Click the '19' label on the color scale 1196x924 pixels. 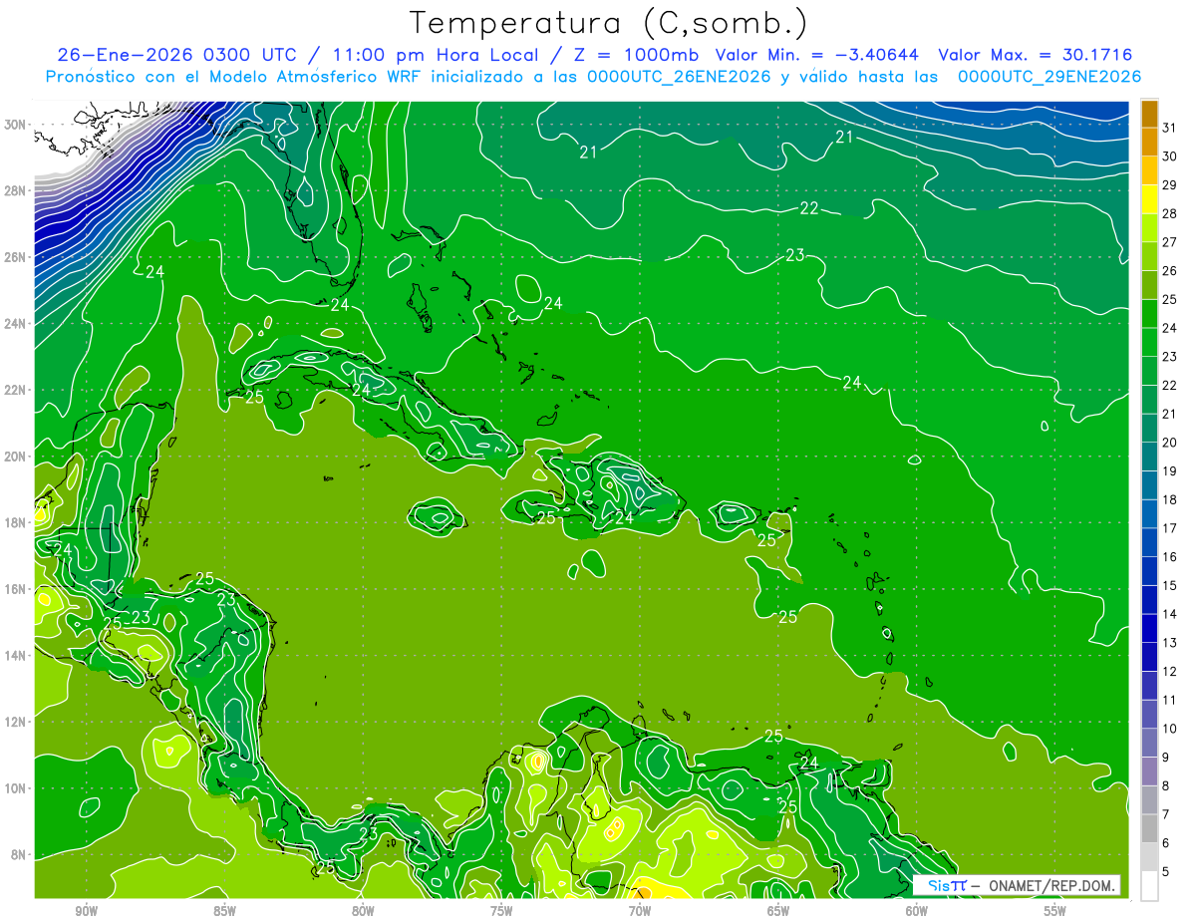click(x=1170, y=471)
